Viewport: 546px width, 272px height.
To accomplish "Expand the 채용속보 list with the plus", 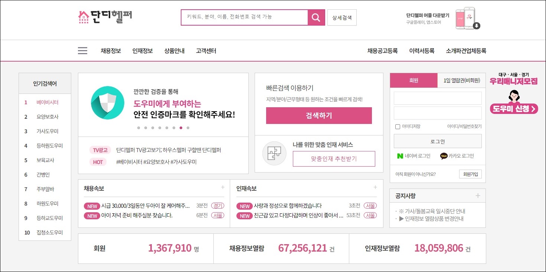I will [223, 187].
